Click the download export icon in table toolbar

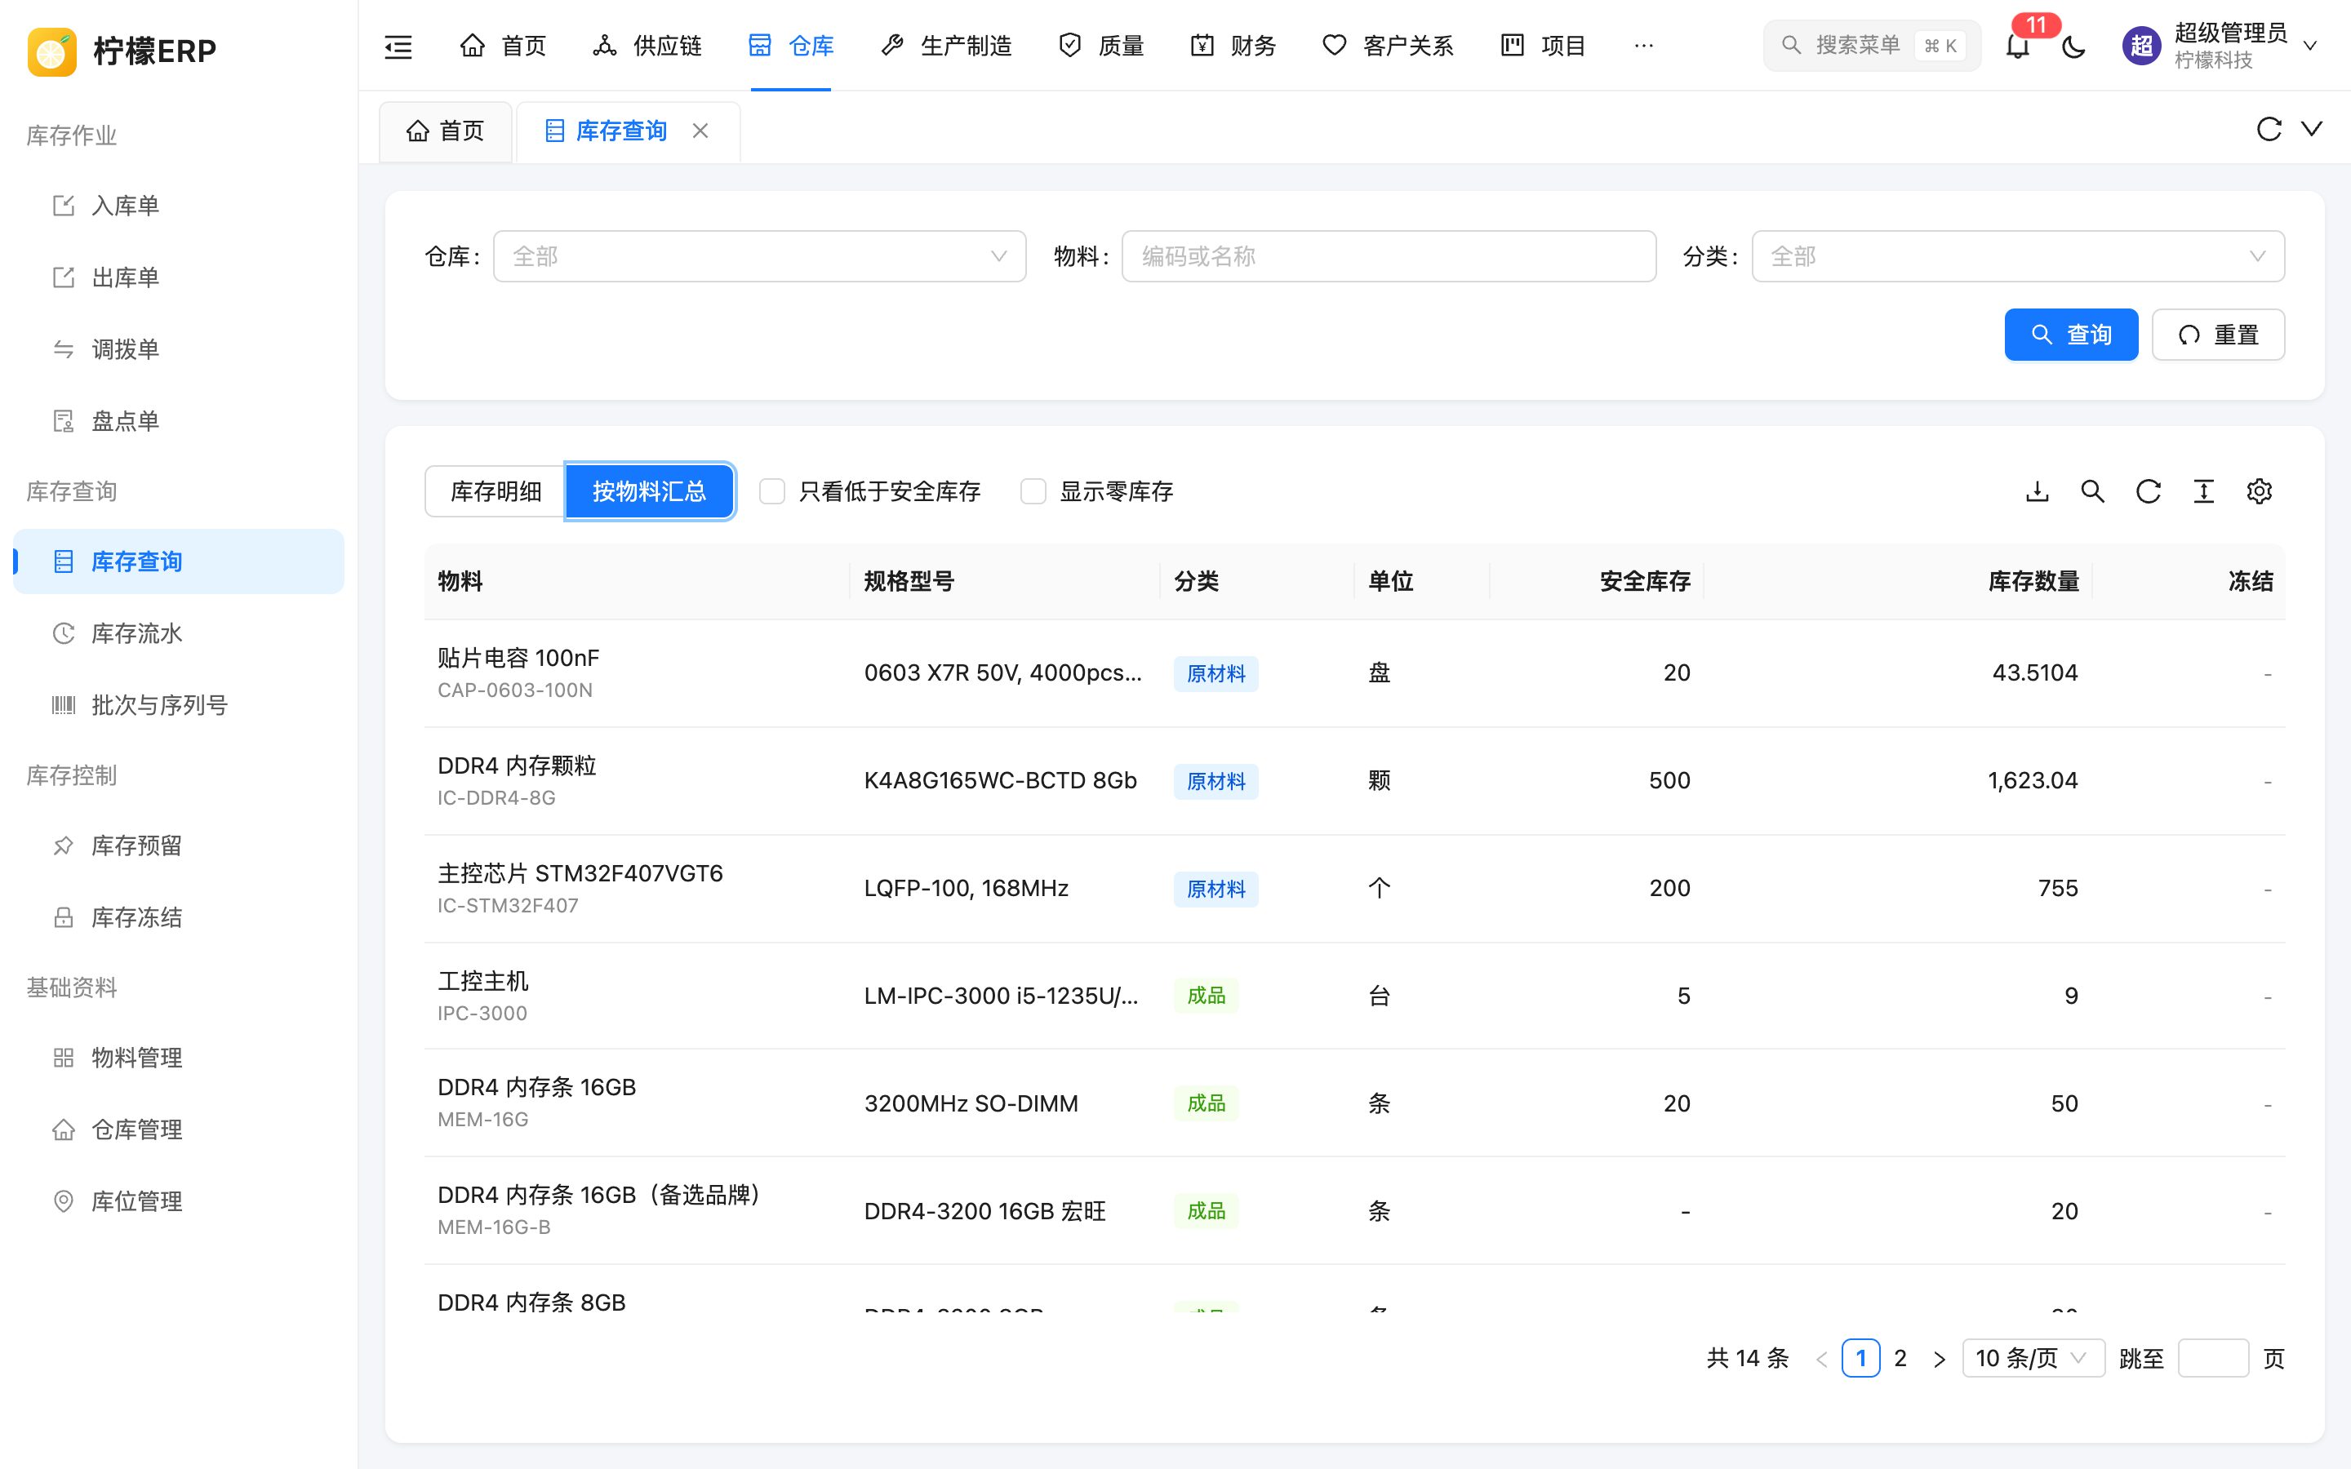click(x=2038, y=491)
